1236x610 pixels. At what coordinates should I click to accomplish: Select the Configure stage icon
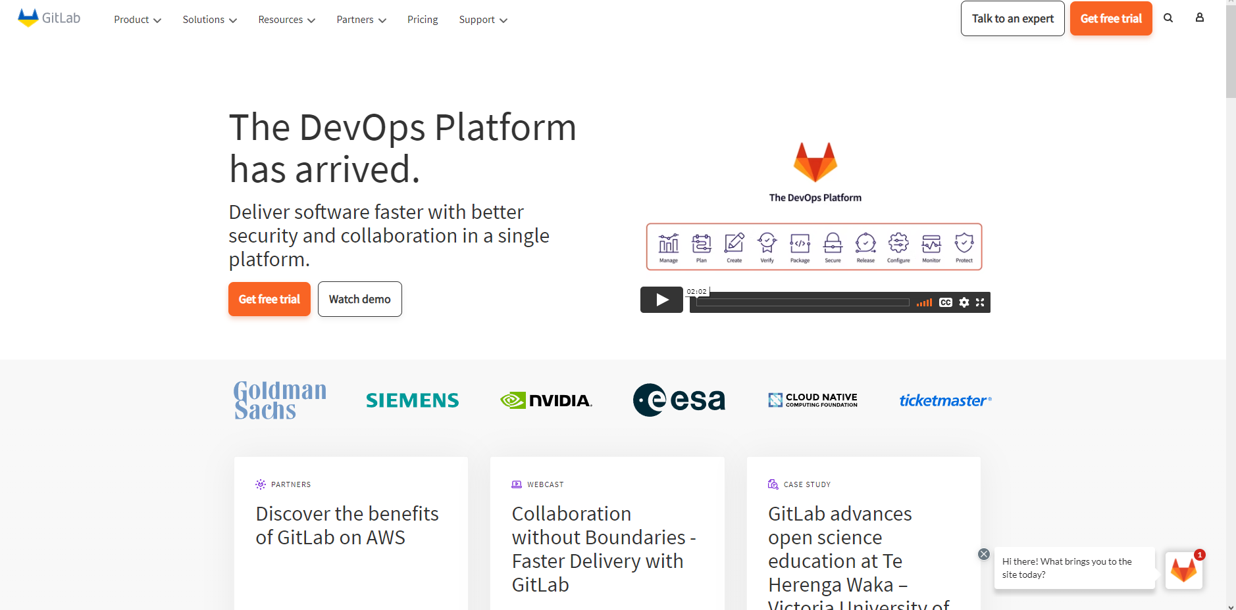898,247
